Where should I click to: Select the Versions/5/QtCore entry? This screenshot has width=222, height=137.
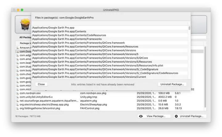pyautogui.click(x=109, y=58)
